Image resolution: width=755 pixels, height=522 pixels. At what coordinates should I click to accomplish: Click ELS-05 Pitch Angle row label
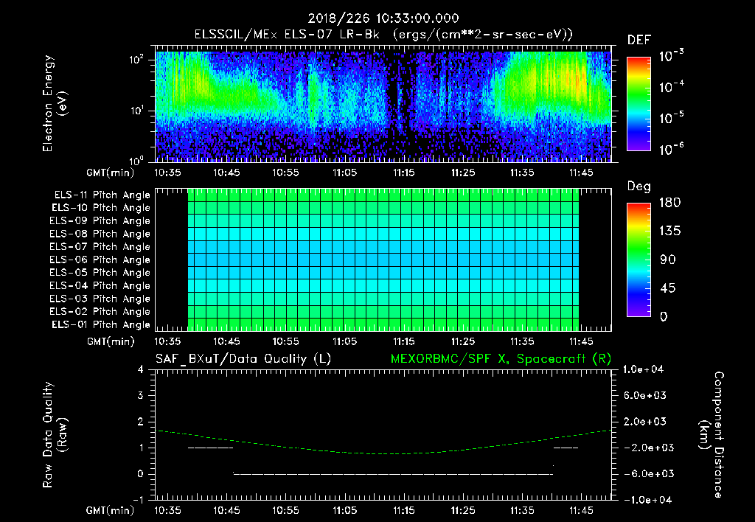point(100,273)
